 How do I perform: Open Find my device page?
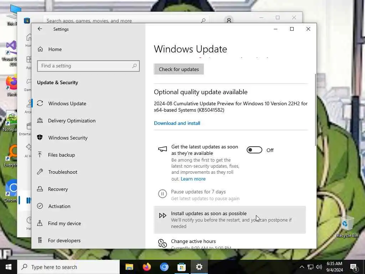tap(64, 223)
